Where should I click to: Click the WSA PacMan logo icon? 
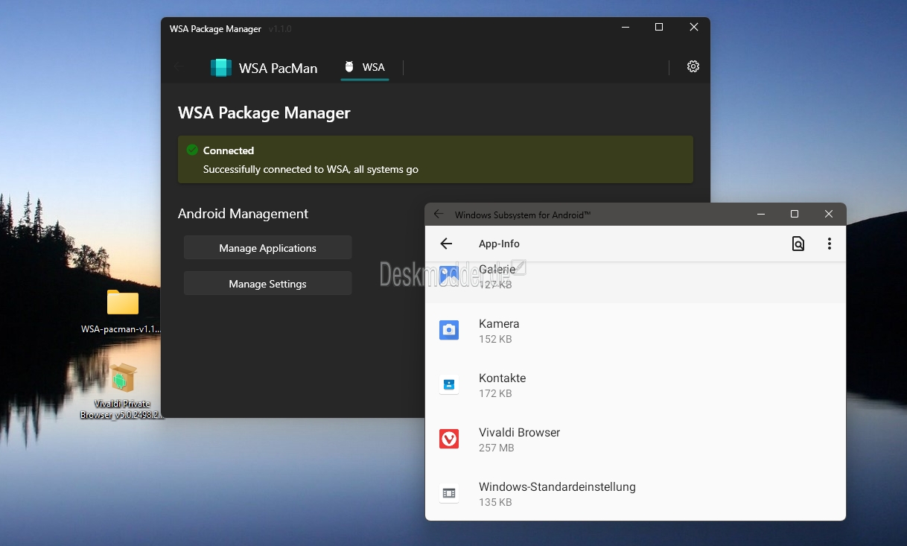click(x=221, y=68)
